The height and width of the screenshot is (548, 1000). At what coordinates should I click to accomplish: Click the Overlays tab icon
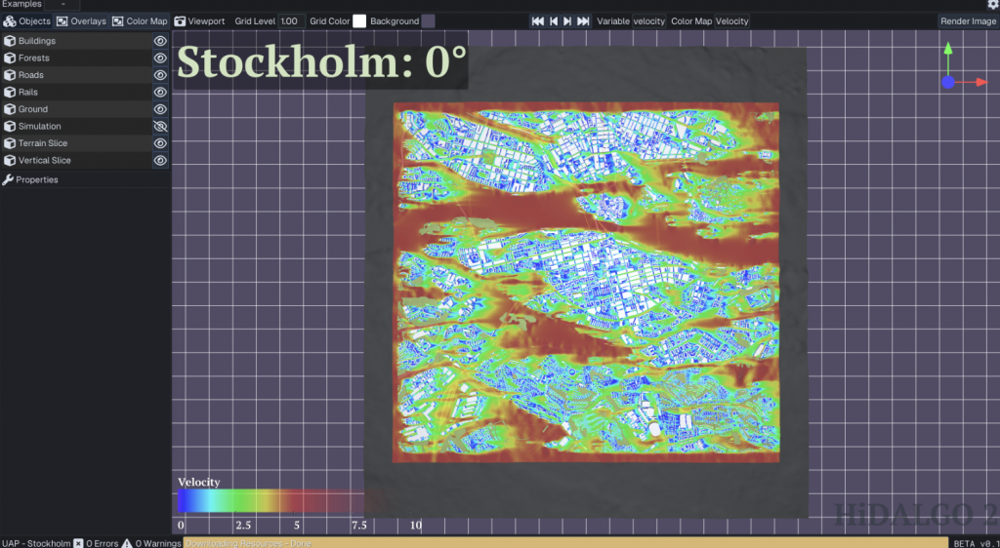click(x=62, y=21)
